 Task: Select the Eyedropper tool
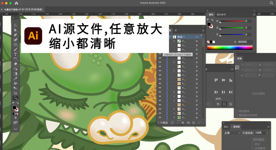click(16, 79)
